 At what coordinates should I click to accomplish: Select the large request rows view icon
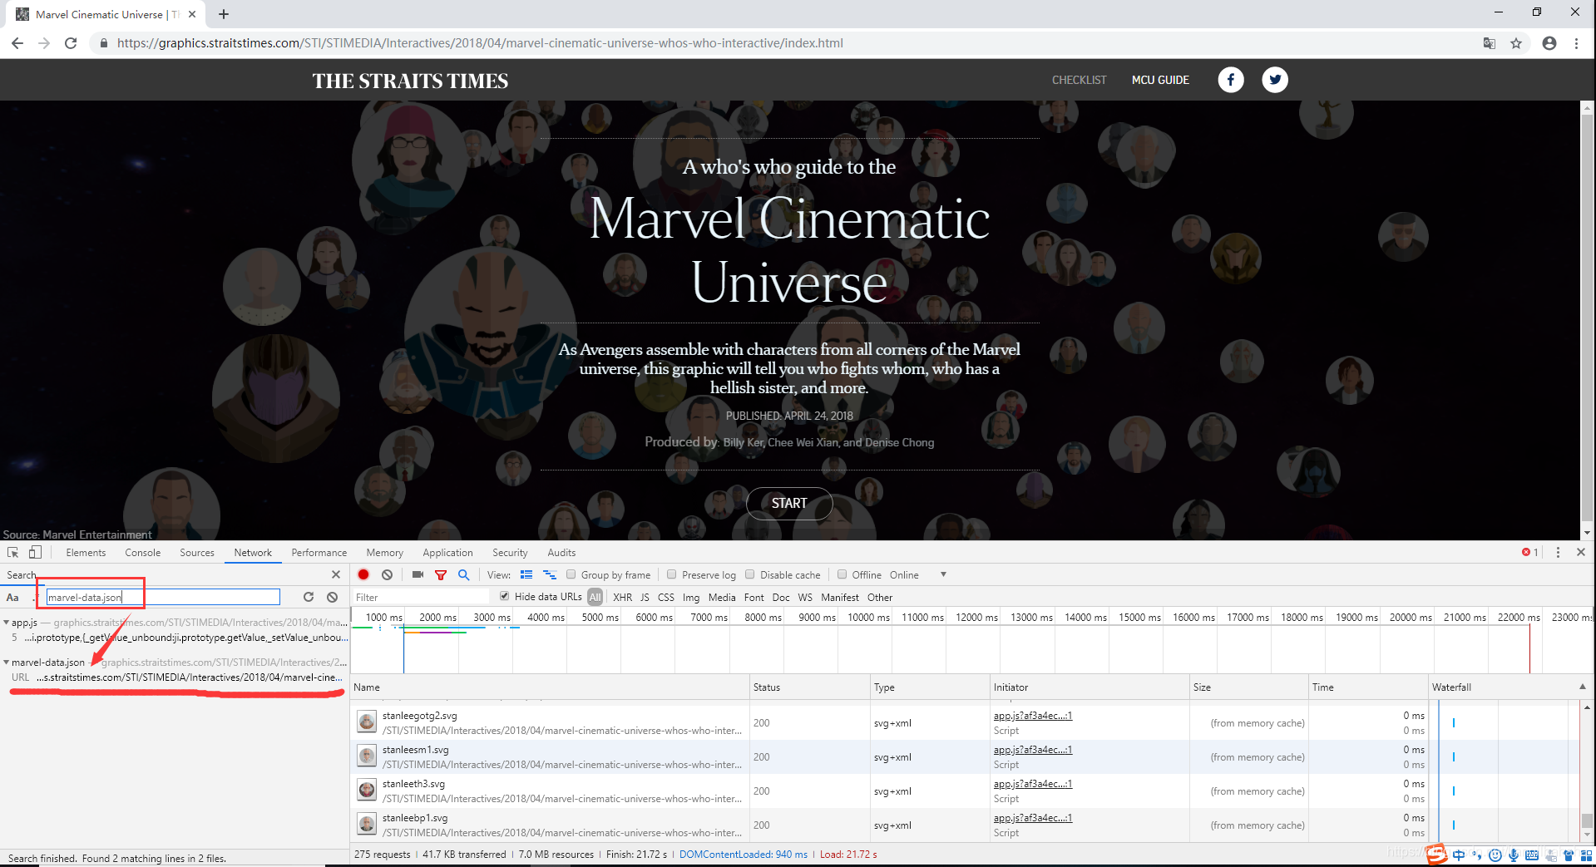click(x=526, y=574)
